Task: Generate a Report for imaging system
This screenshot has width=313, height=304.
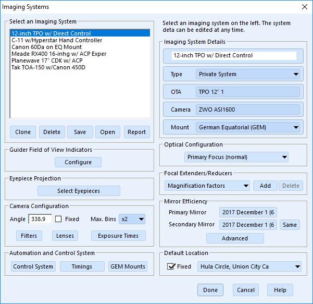Action: tap(137, 132)
